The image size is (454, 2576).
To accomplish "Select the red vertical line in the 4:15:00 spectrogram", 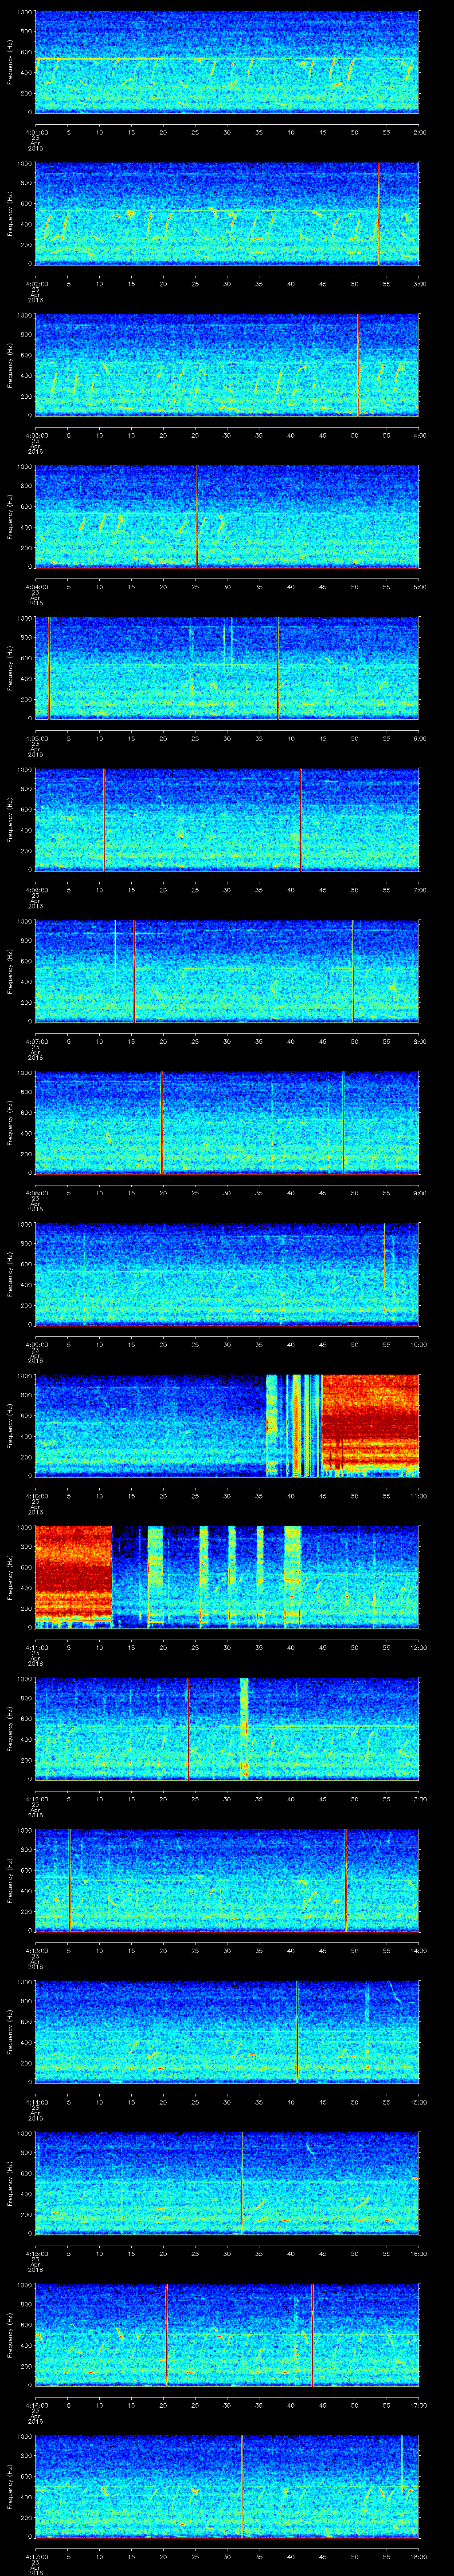I will pos(242,2183).
